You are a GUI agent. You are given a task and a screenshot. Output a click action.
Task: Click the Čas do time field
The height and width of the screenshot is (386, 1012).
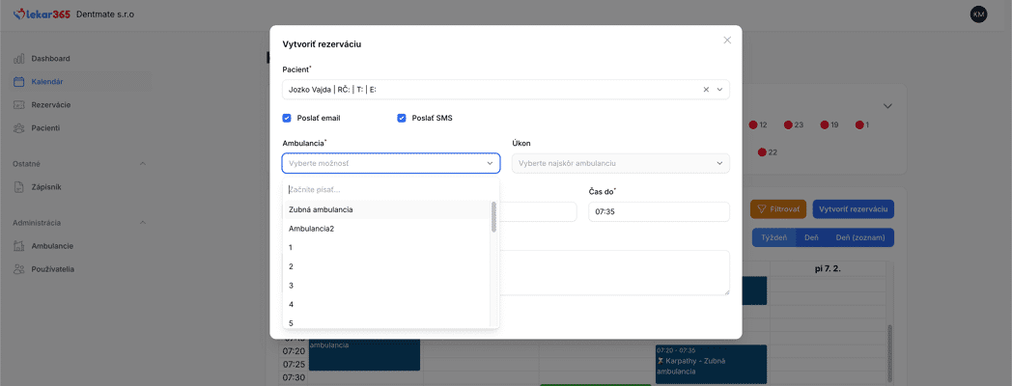(x=659, y=211)
